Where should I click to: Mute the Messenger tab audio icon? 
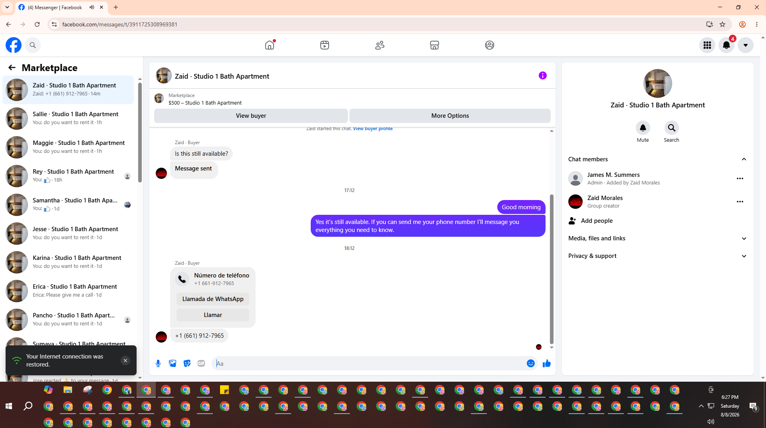(x=92, y=7)
